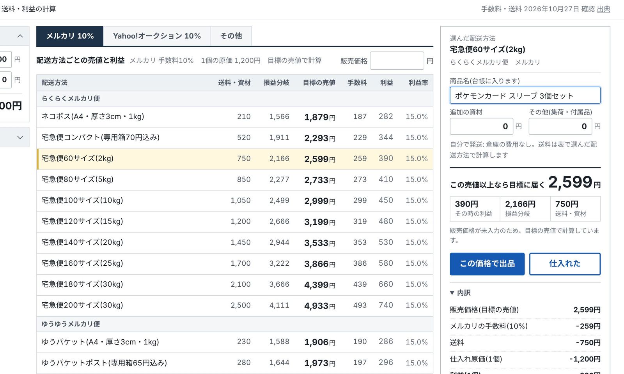Viewport: 624px width, 374px height.
Task: Click the 利益 column header
Action: point(386,83)
